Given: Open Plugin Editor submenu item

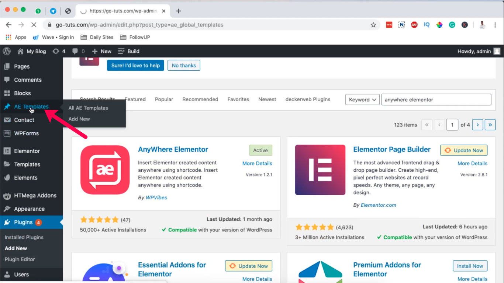Looking at the screenshot, I should coord(20,259).
